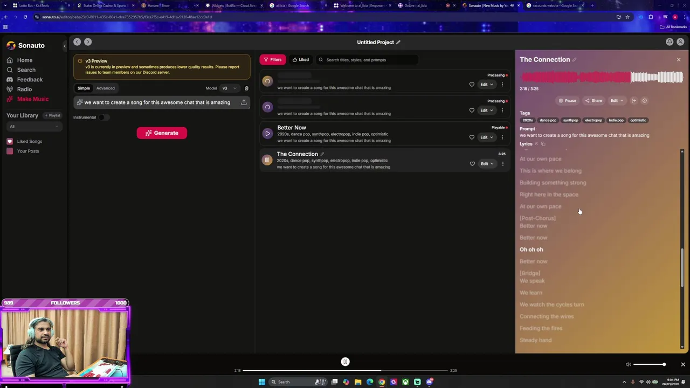Close The Connection detail panel
690x388 pixels.
(x=679, y=60)
